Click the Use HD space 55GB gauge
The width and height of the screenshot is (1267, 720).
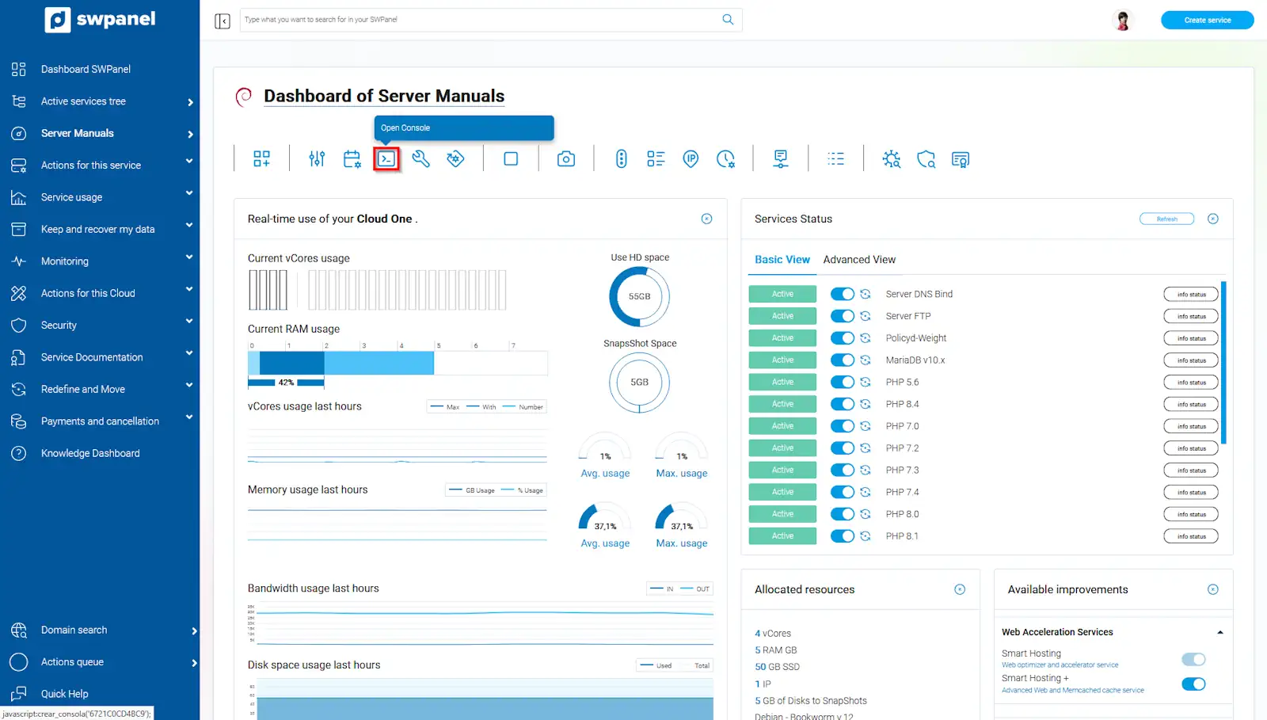pos(639,296)
